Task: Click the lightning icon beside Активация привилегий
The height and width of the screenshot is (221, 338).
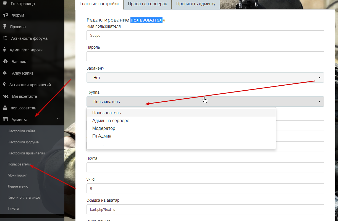Action: pos(4,85)
